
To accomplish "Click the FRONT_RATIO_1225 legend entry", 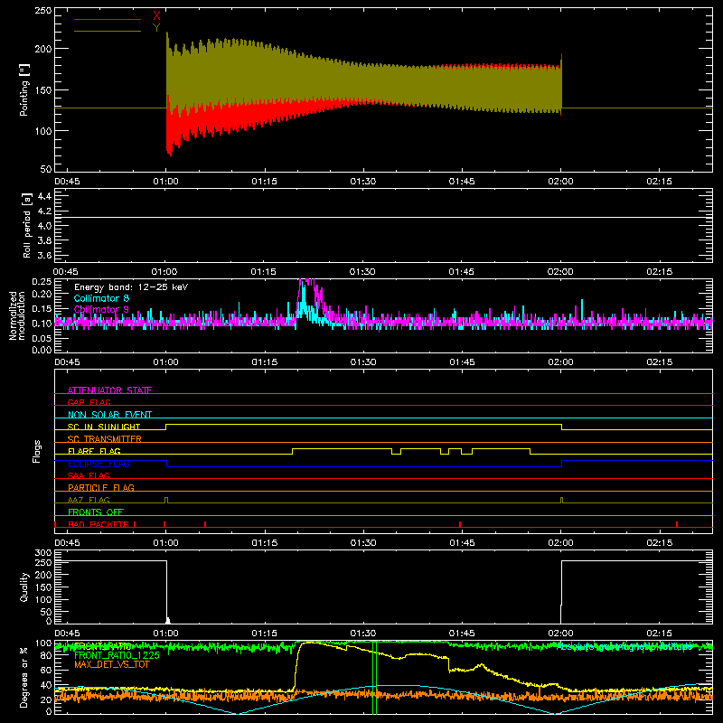I will point(117,655).
